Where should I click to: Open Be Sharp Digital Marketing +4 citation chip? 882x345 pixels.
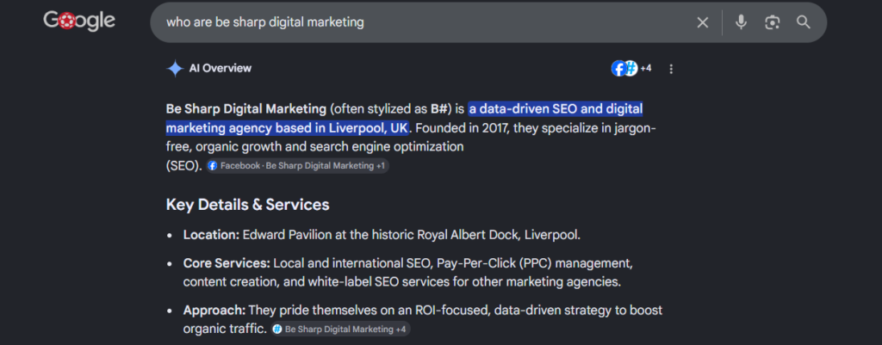pos(340,330)
